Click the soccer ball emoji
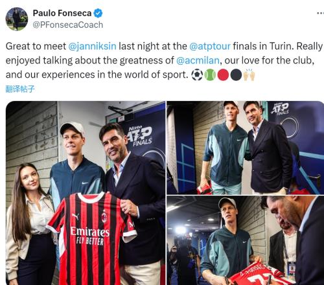 pyautogui.click(x=197, y=74)
